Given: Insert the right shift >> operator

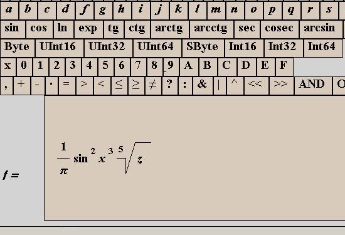Looking at the screenshot, I should [x=282, y=86].
